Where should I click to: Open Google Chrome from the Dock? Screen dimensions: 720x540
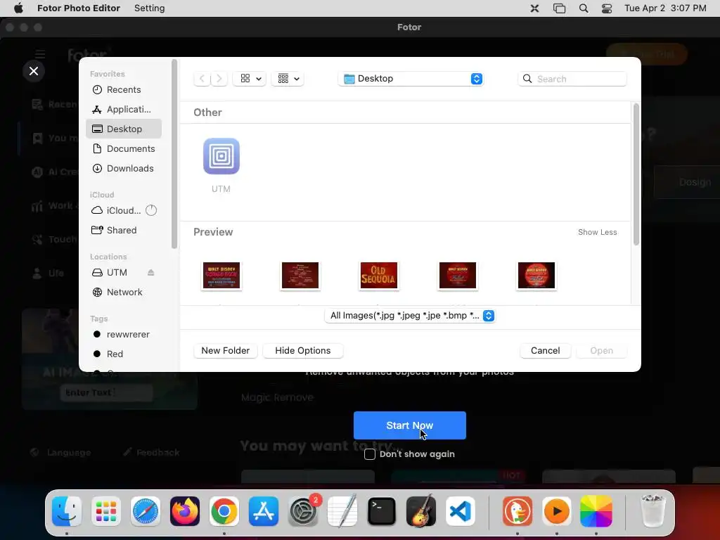tap(224, 511)
